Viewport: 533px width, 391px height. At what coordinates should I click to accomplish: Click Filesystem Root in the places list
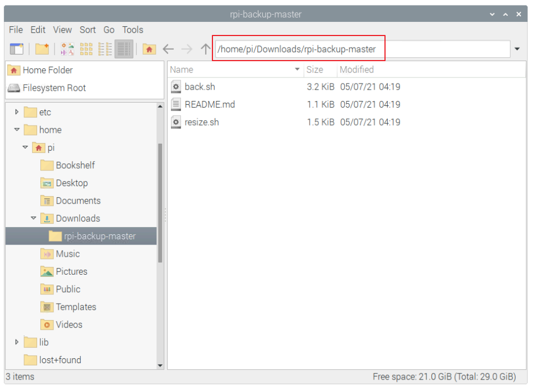click(x=54, y=88)
